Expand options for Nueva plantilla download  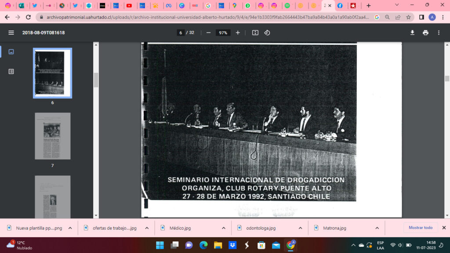(x=70, y=228)
